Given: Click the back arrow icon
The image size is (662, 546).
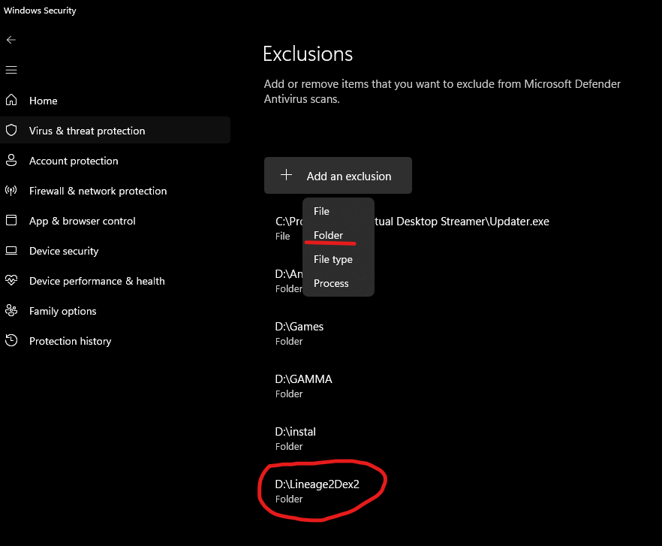Looking at the screenshot, I should click(11, 40).
